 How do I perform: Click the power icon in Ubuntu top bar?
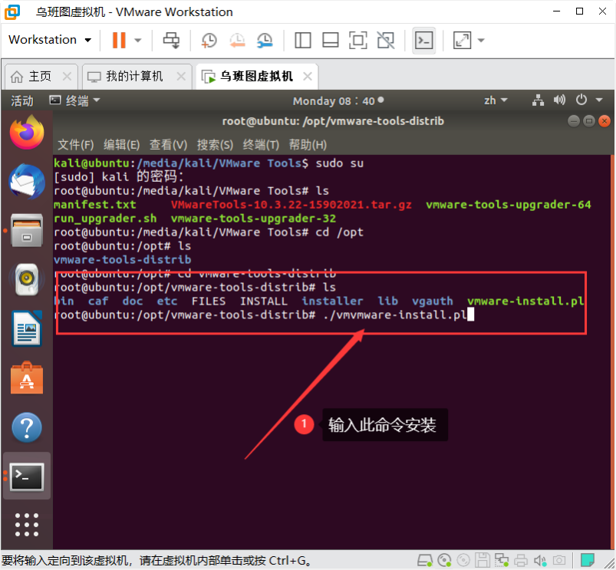[581, 100]
